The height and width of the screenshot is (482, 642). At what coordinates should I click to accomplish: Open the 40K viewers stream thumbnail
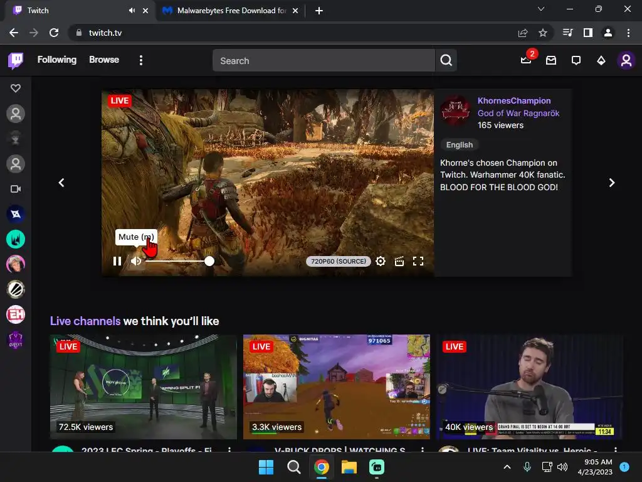point(530,387)
